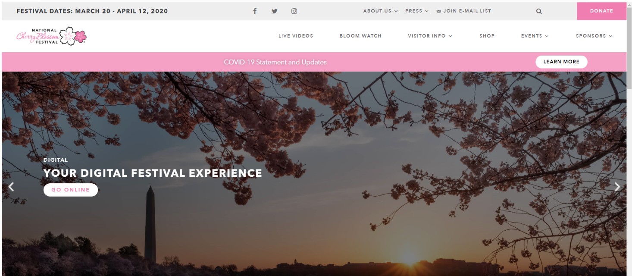Click the pink Donate button
The height and width of the screenshot is (276, 632).
click(x=601, y=11)
